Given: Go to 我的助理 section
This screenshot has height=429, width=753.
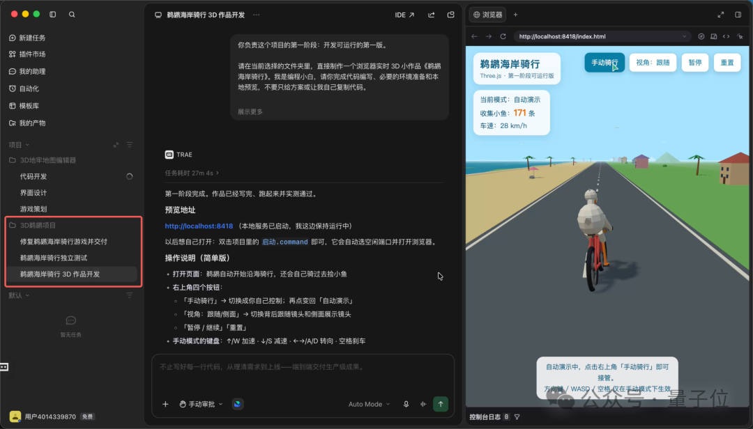Looking at the screenshot, I should pos(27,72).
